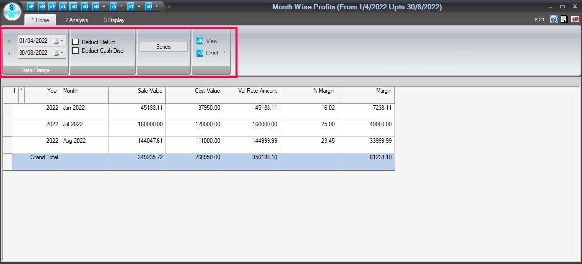Click the O quick access icon
The height and width of the screenshot is (264, 582).
click(x=85, y=7)
